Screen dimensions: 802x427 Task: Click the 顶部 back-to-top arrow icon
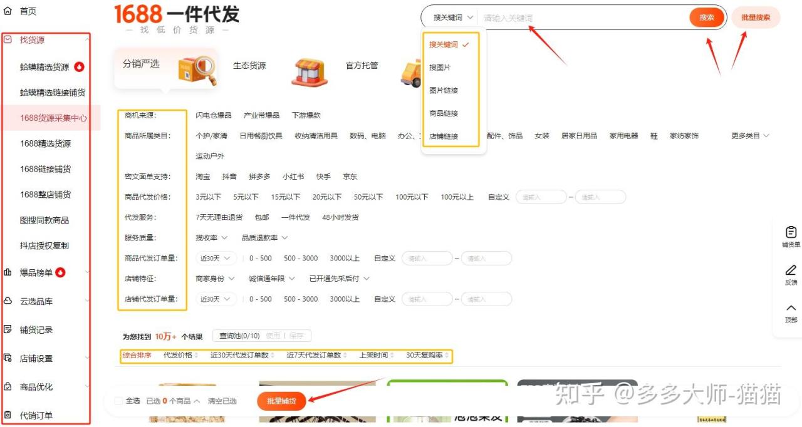pos(791,308)
